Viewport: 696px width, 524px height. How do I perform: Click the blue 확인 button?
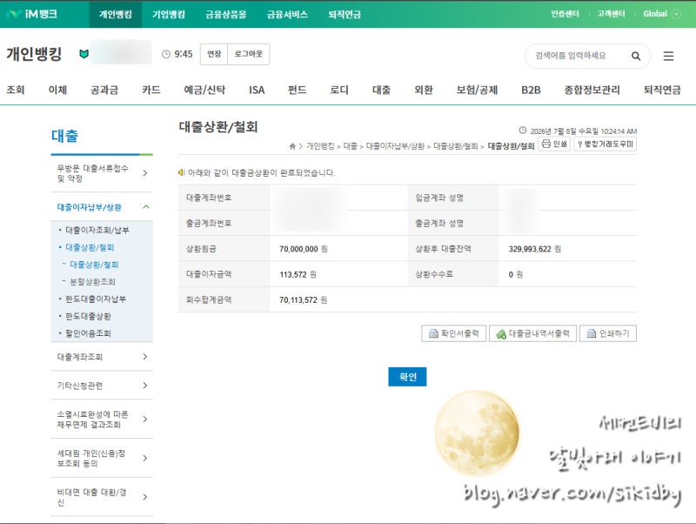[407, 377]
